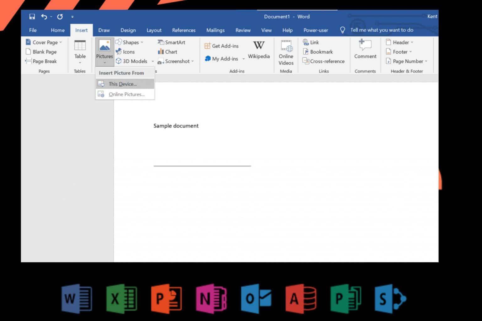The image size is (482, 321).
Task: Undo the last action
Action: click(x=44, y=17)
